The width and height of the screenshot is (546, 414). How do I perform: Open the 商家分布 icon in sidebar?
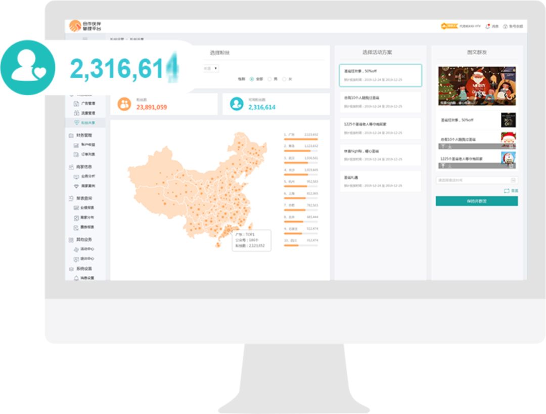pyautogui.click(x=76, y=218)
